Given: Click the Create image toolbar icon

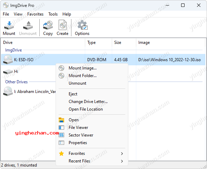Looking at the screenshot, I should (x=62, y=25).
